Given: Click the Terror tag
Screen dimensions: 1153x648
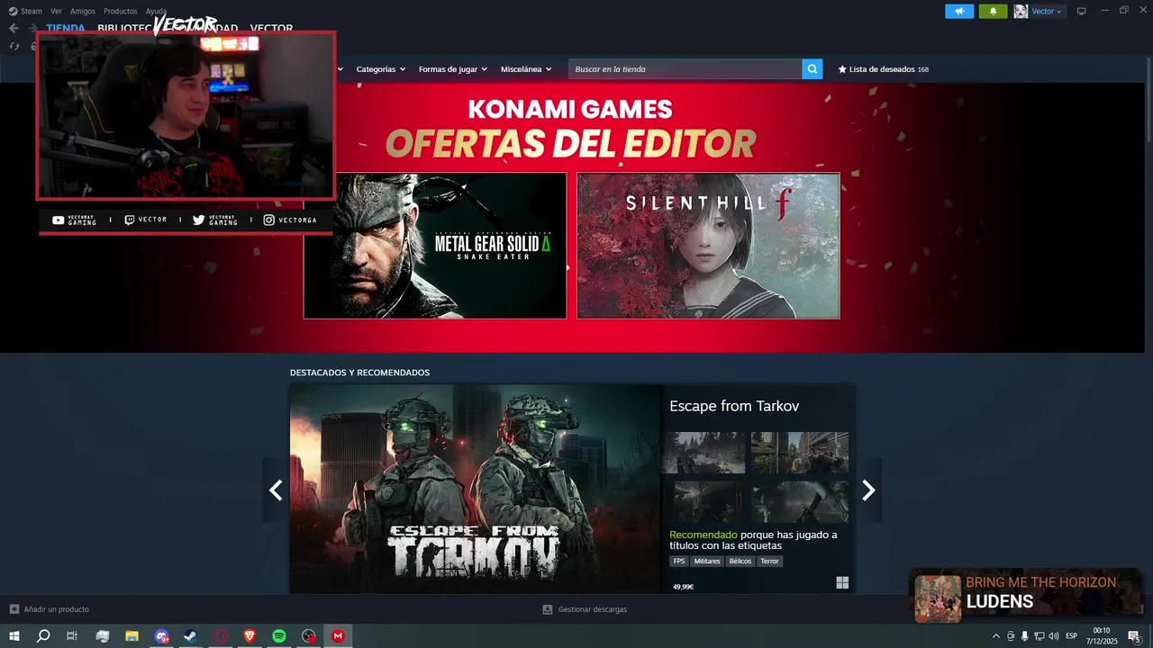Looking at the screenshot, I should point(769,561).
